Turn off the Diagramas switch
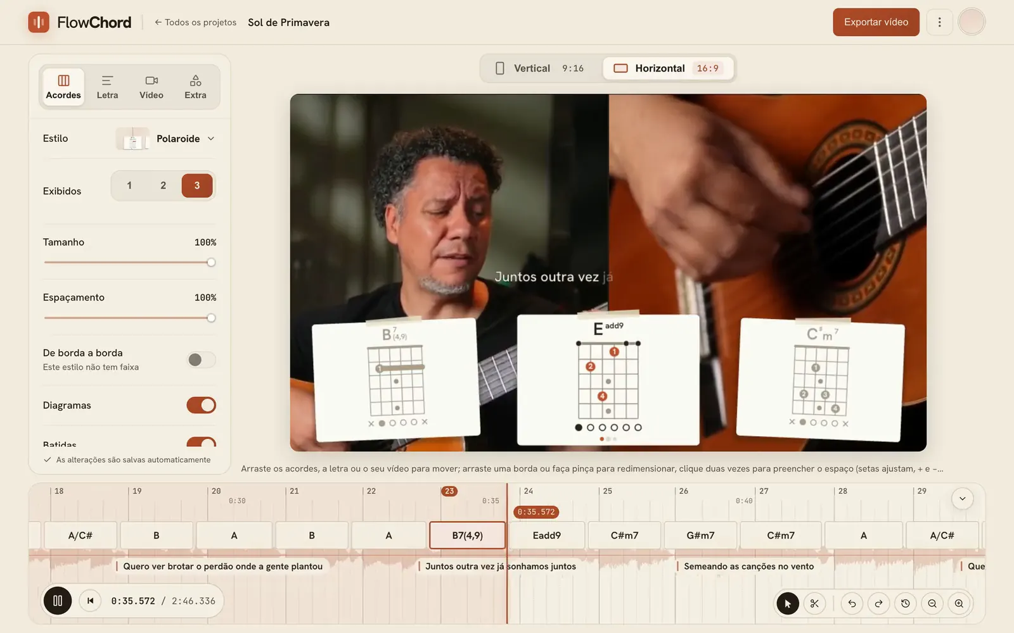 (x=202, y=405)
